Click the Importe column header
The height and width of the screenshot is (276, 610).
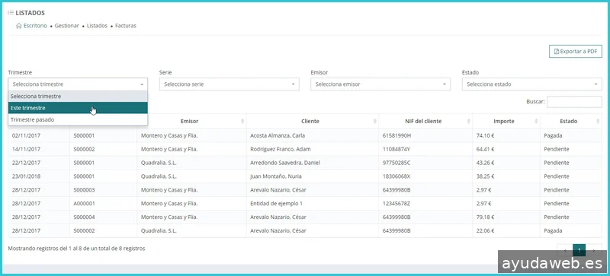pos(506,121)
